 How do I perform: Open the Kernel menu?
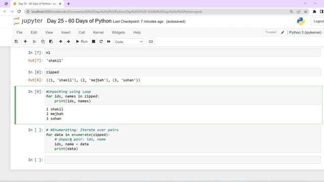pos(98,32)
